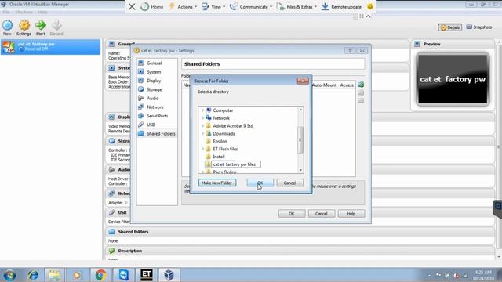The image size is (502, 282).
Task: Select the Install folder
Action: tap(218, 157)
